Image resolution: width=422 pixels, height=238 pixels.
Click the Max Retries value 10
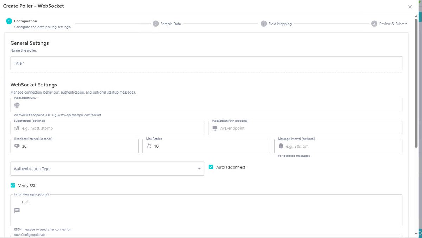156,146
